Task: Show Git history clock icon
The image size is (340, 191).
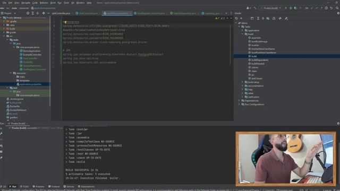Action: pyautogui.click(x=326, y=8)
